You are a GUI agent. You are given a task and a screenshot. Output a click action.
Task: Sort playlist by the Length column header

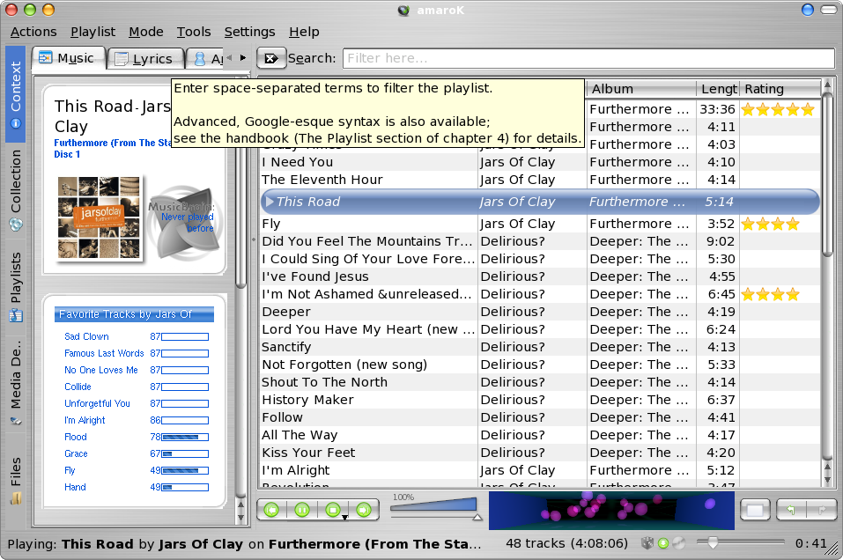[718, 89]
